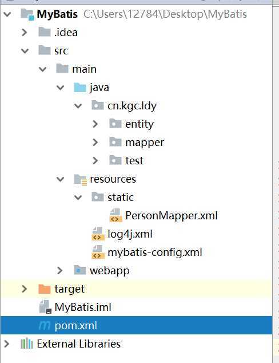The image size is (279, 363).
Task: Click the webapp folder icon
Action: coord(80,270)
